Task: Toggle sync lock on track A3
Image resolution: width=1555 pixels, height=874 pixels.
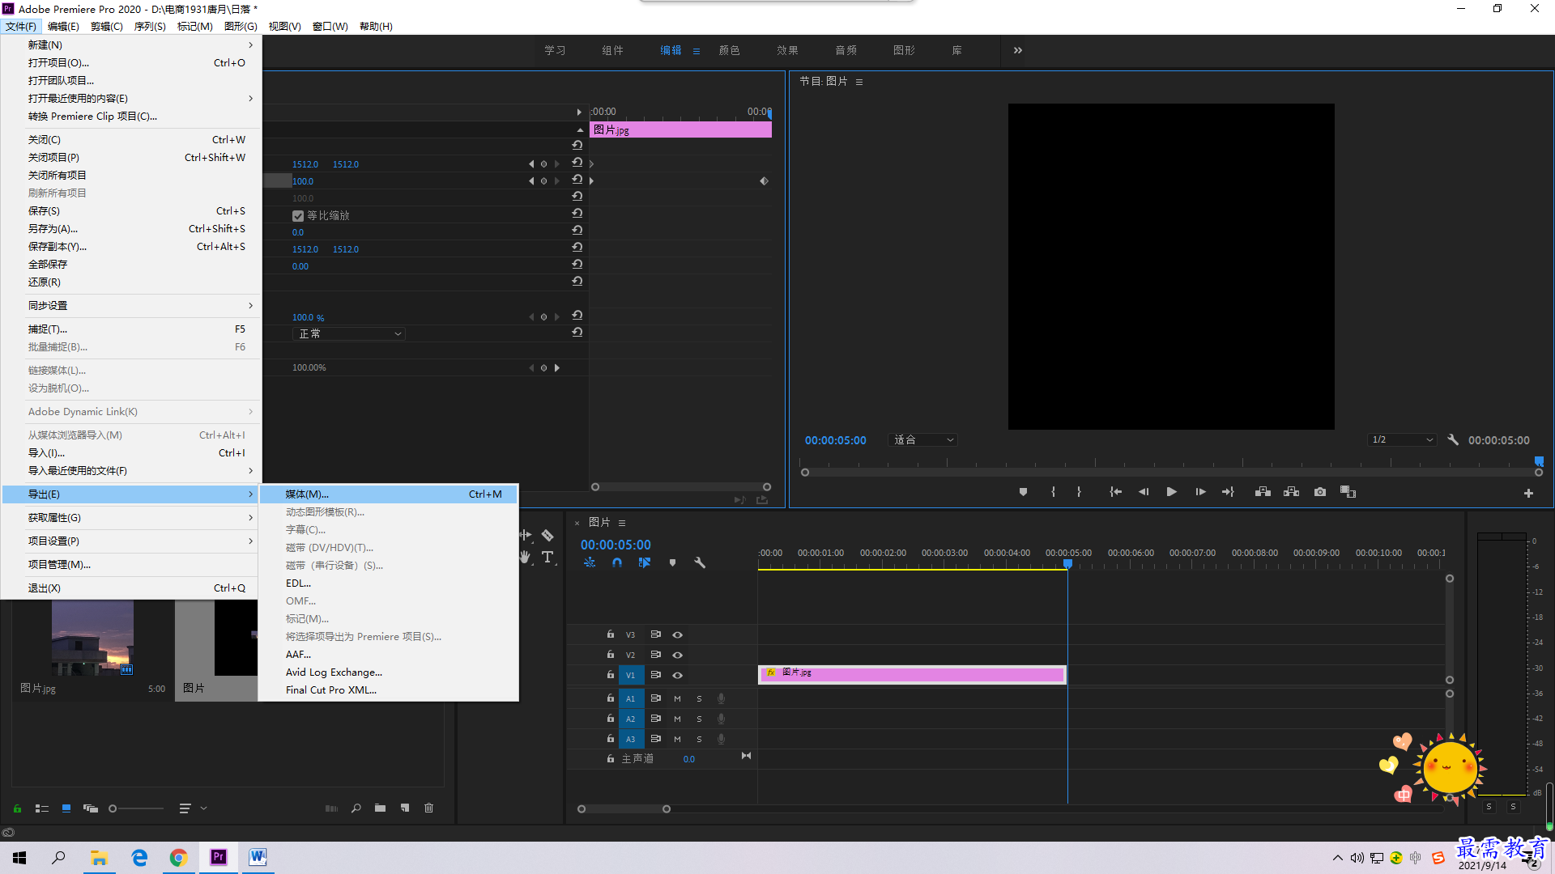Action: point(655,739)
